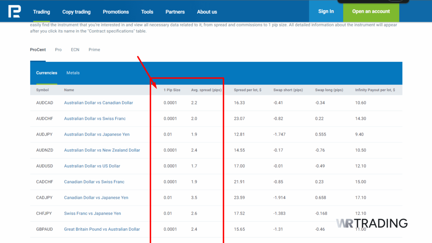Open Australian Dollar vs Canadian Dollar details
Screen dimensions: 432x243
click(98, 103)
